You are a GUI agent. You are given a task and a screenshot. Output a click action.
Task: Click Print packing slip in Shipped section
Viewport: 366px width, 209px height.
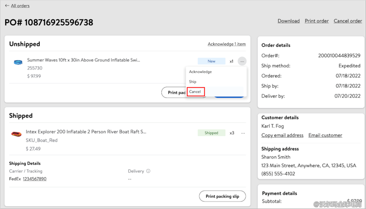(x=222, y=196)
